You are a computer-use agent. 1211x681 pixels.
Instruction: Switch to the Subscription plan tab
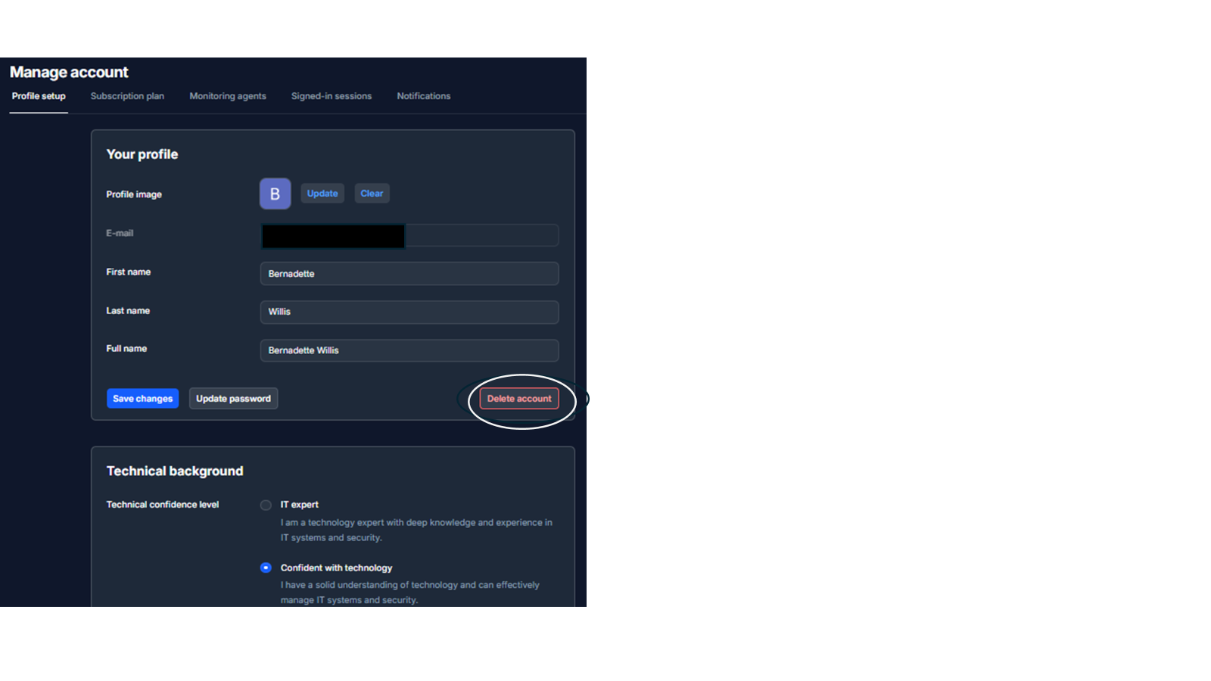click(x=127, y=96)
